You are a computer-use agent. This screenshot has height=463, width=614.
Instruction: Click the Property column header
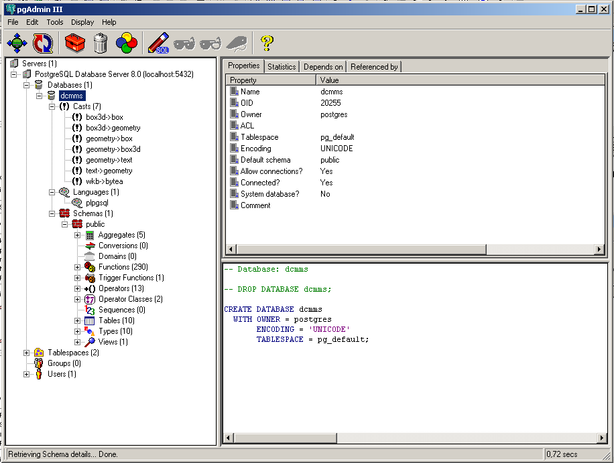[271, 80]
